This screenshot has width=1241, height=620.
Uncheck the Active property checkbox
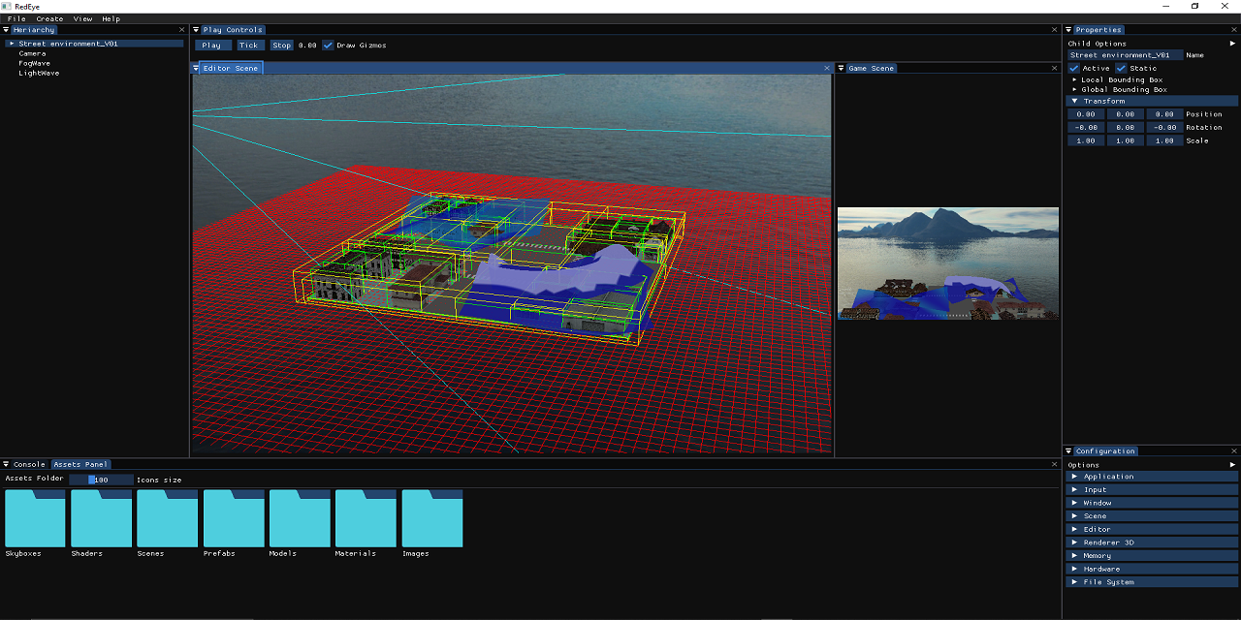pyautogui.click(x=1075, y=68)
